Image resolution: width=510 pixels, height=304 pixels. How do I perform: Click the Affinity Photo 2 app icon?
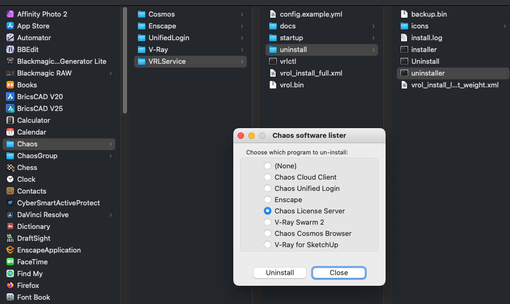(10, 14)
